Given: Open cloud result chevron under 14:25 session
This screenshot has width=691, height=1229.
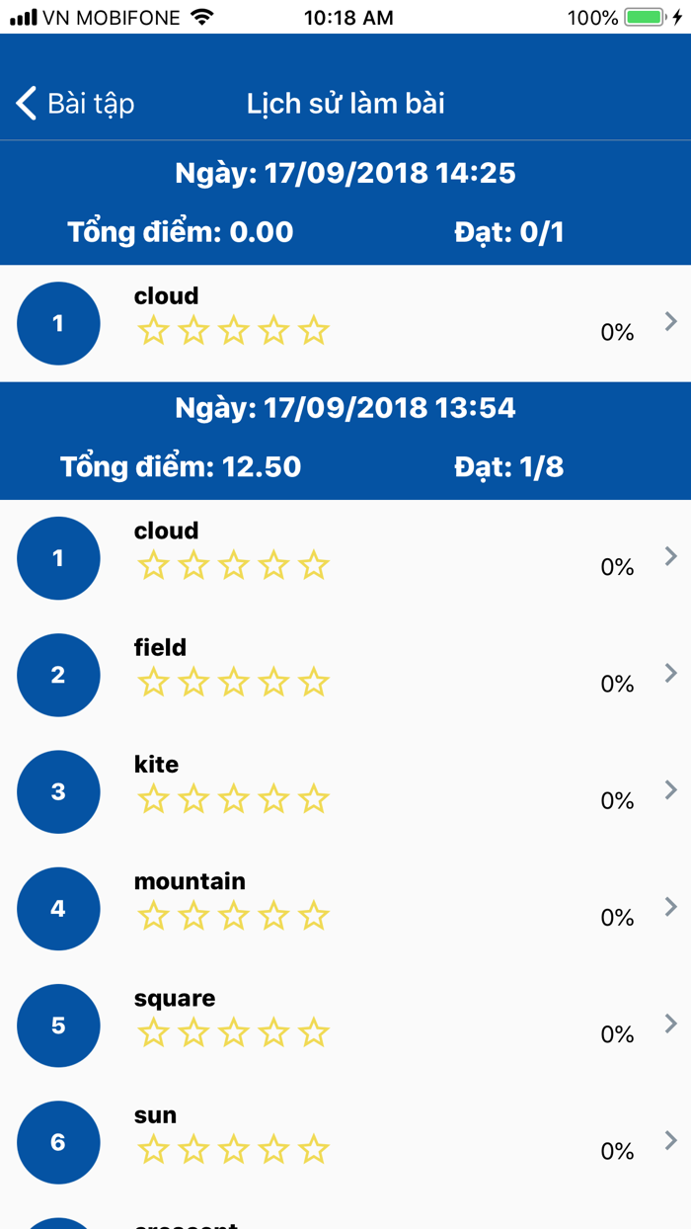Looking at the screenshot, I should 670,321.
